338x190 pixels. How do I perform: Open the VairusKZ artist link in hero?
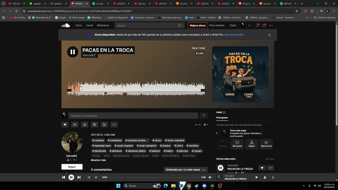coord(89,55)
